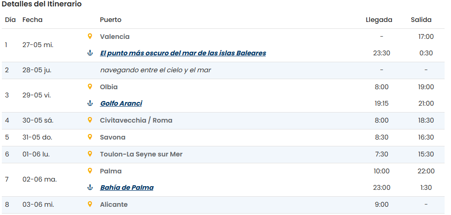451x215 pixels.
Task: Open the Golfo Aranci link
Action: click(x=121, y=103)
